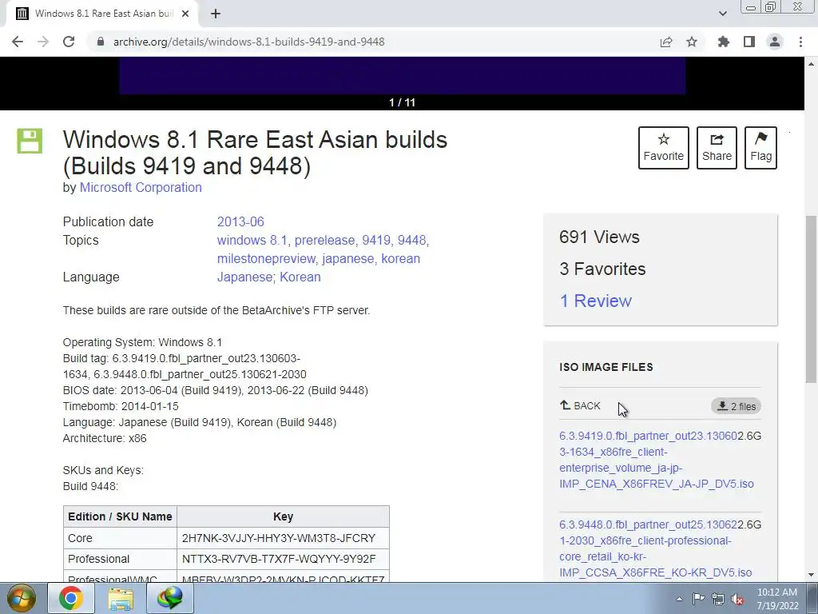Select the Core key 2H7NK-3VJJY-HHY3Y-WM3T8-JFCRY
Image resolution: width=818 pixels, height=614 pixels.
pyautogui.click(x=279, y=538)
